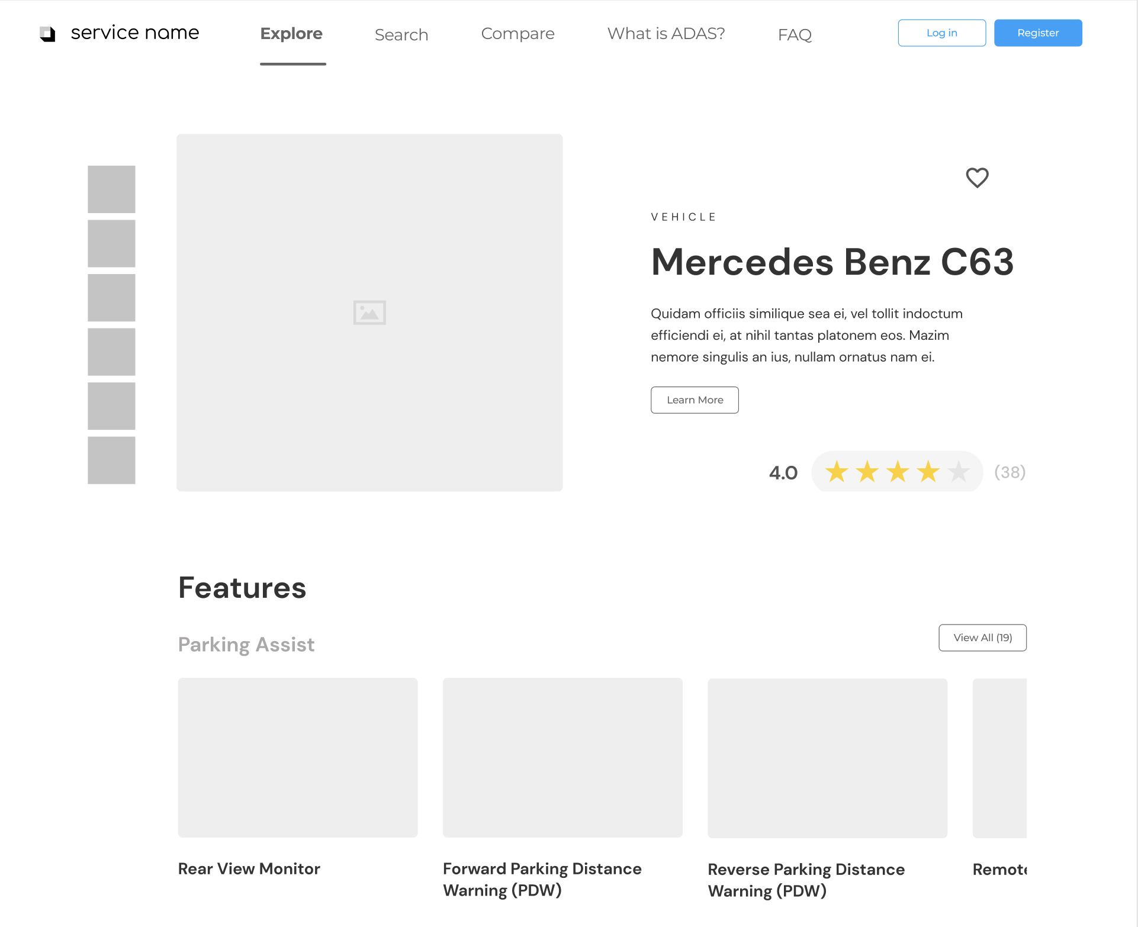Screen dimensions: 1138x927
Task: Select the sixth gallery thumbnail
Action: tap(111, 461)
